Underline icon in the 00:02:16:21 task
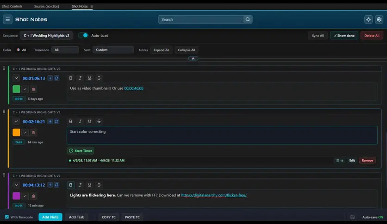387x224 pixels. click(x=89, y=121)
